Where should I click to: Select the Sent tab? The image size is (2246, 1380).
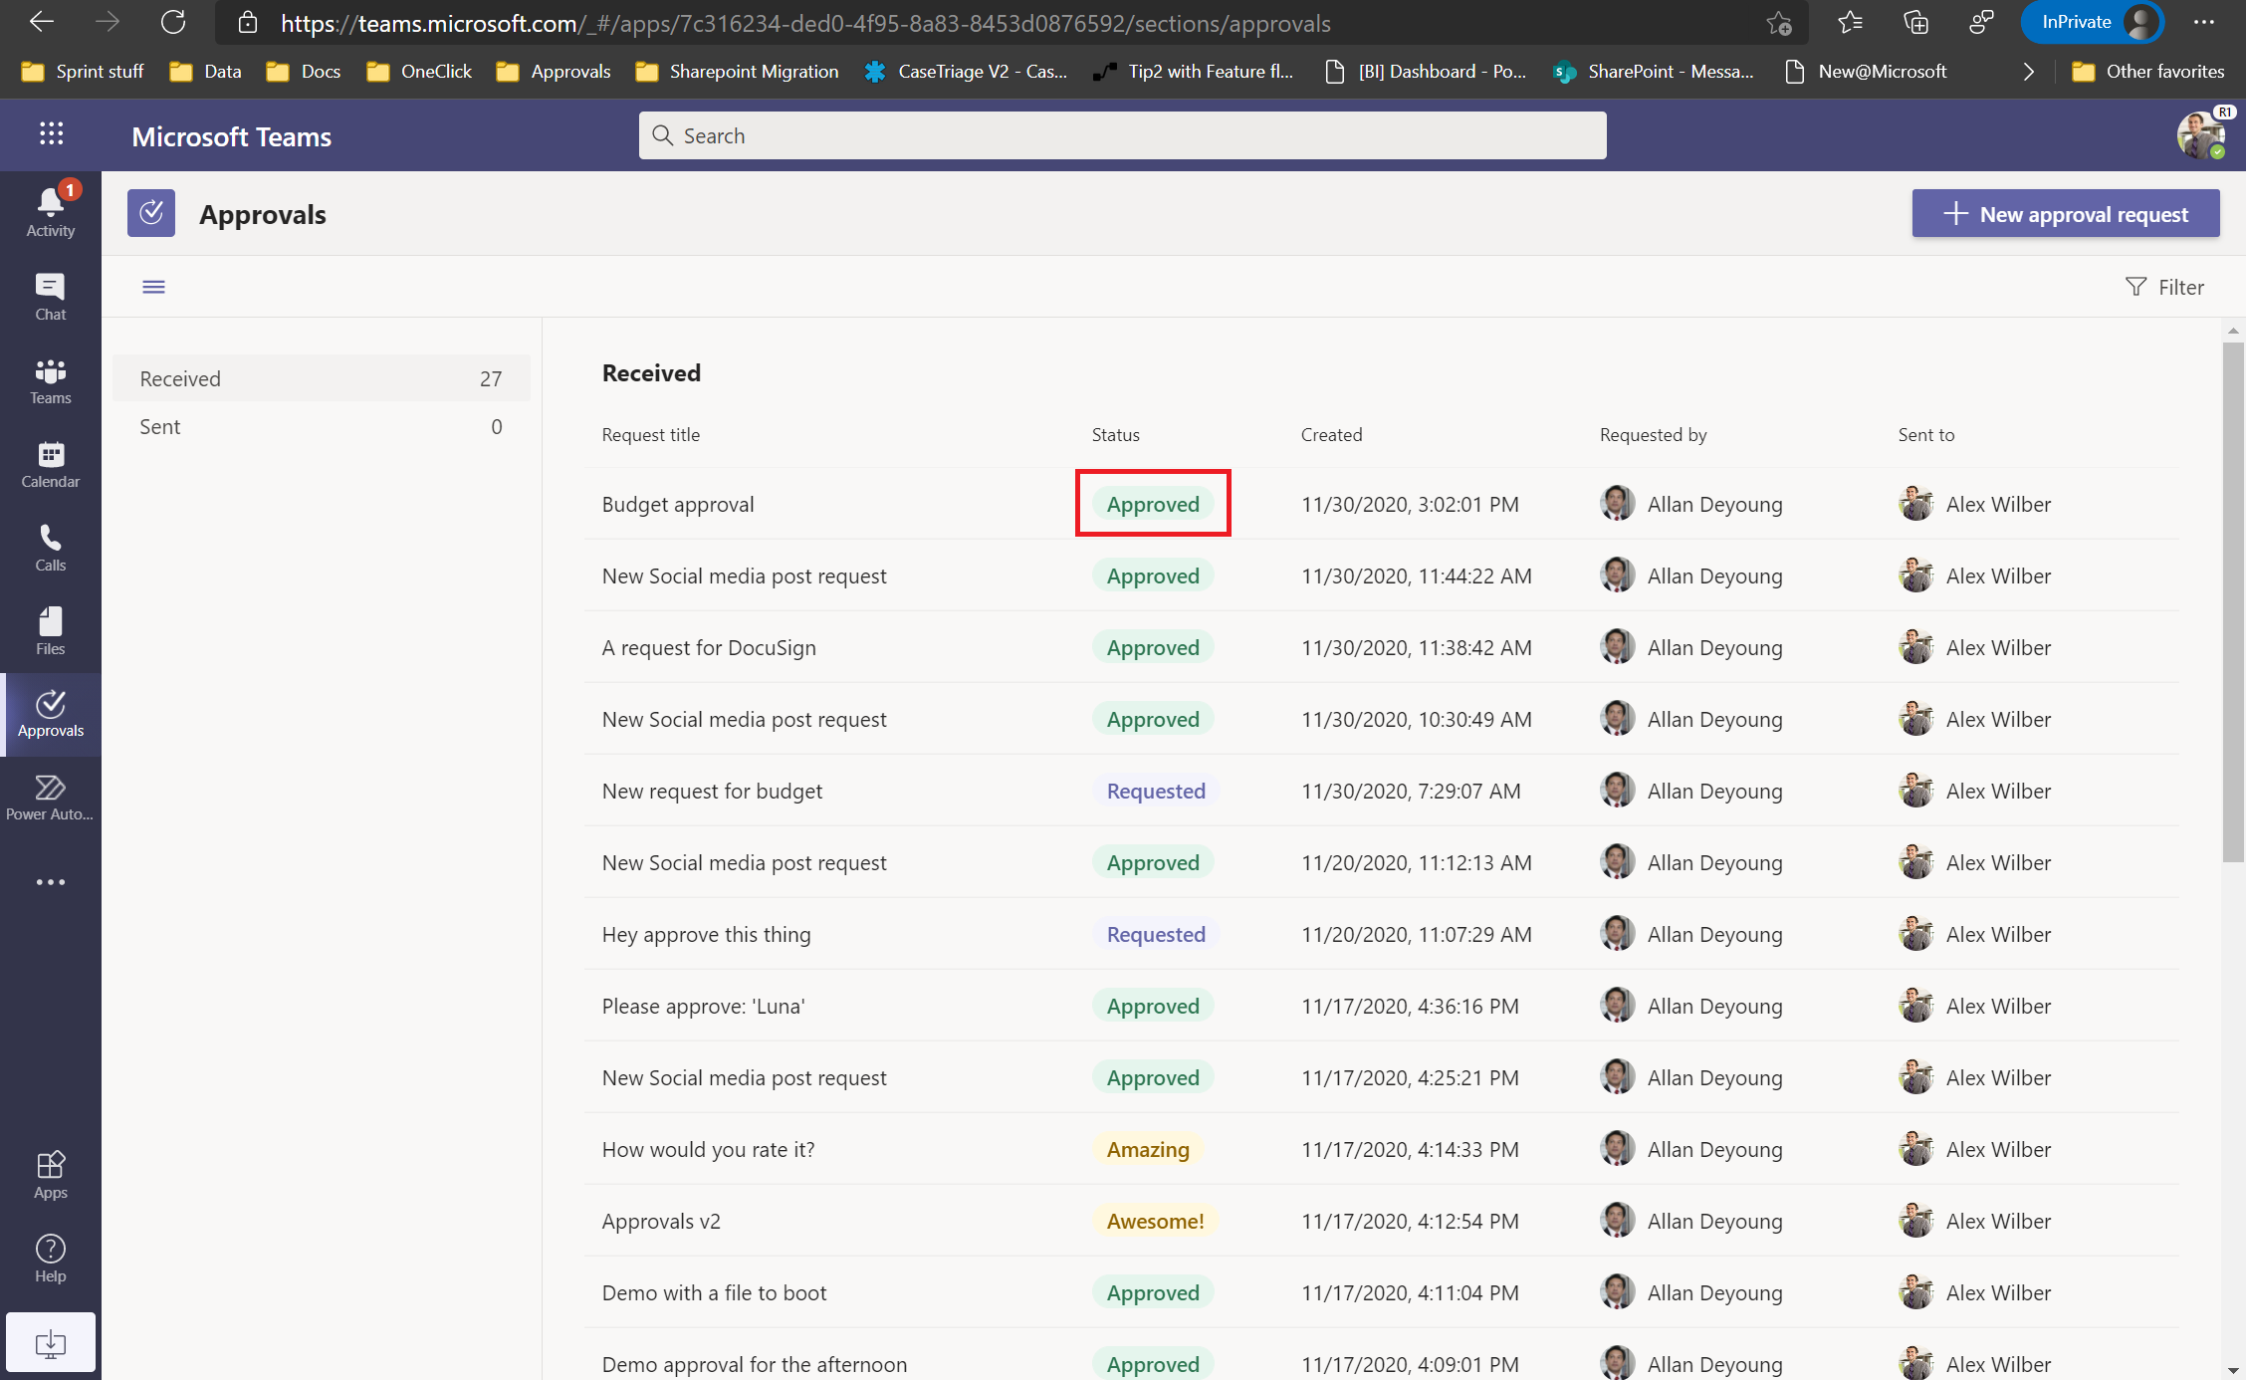(160, 425)
